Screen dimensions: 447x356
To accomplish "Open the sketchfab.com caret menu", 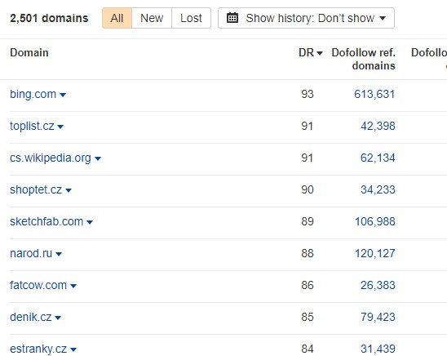I will (90, 222).
